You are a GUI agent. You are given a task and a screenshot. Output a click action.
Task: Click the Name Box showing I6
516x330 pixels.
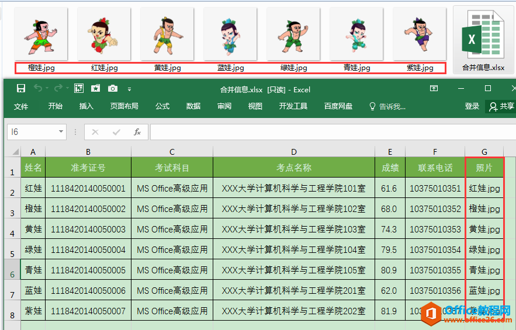click(x=32, y=132)
